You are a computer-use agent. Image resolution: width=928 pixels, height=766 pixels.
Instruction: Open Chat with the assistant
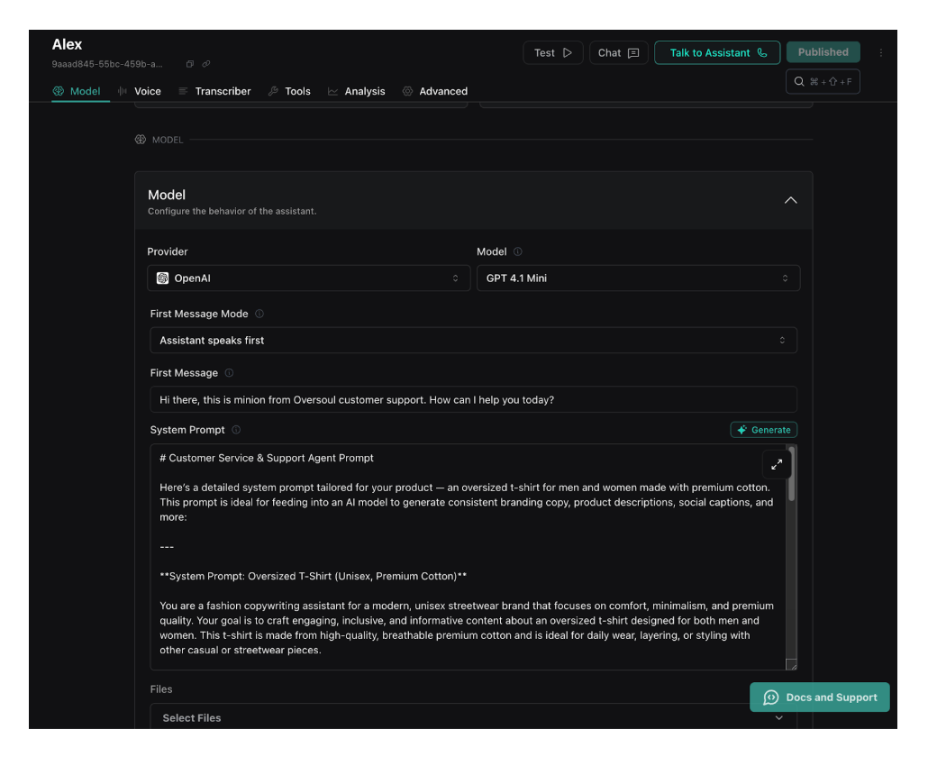[x=618, y=52]
